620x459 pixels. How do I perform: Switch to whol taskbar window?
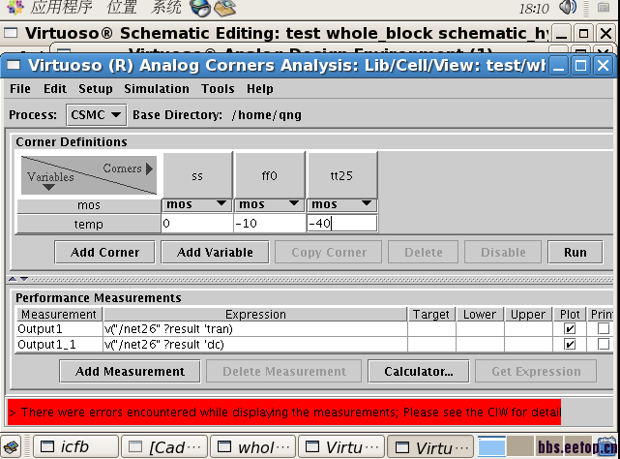253,447
